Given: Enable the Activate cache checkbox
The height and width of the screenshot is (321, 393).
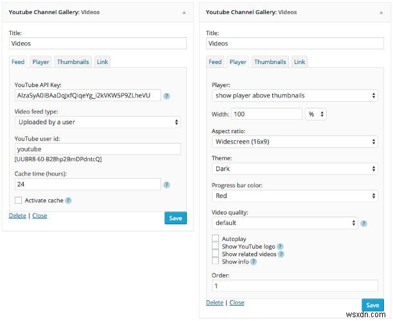Looking at the screenshot, I should 18,201.
